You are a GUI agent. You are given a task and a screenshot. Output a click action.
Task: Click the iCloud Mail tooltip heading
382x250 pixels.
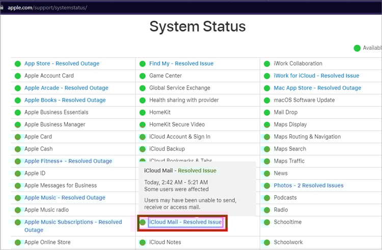(x=180, y=171)
